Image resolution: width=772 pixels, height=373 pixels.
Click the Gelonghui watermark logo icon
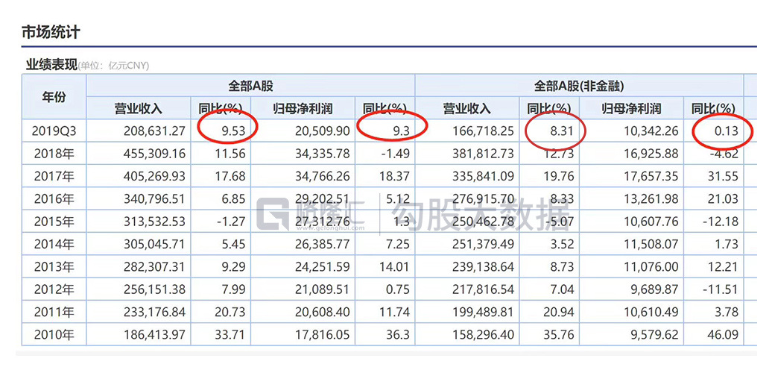272,215
